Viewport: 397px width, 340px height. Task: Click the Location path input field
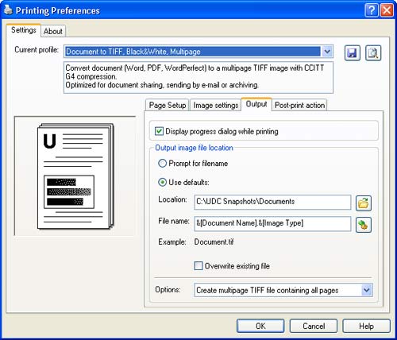point(272,202)
